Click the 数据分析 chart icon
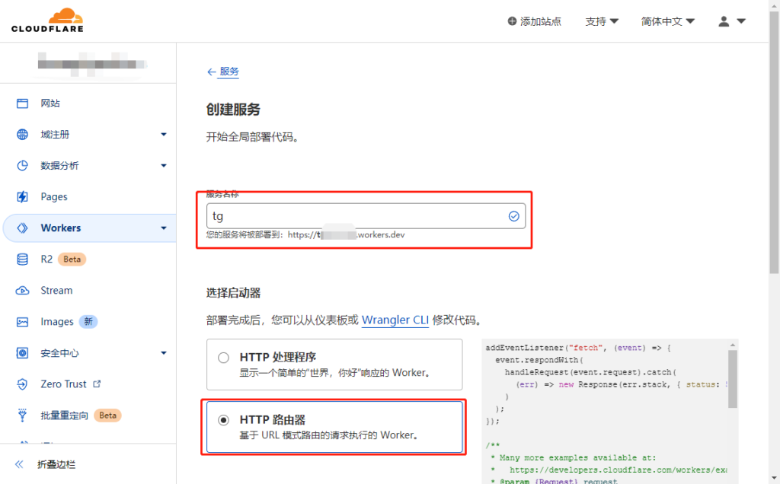Image resolution: width=780 pixels, height=484 pixels. 23,166
